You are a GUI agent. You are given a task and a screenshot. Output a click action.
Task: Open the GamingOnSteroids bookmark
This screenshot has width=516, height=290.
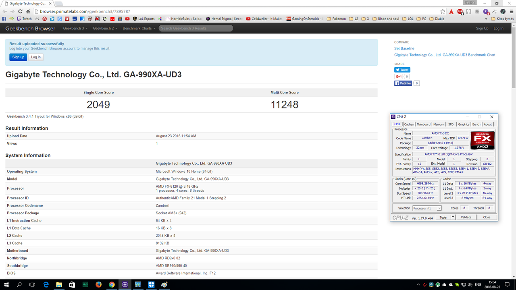point(305,19)
